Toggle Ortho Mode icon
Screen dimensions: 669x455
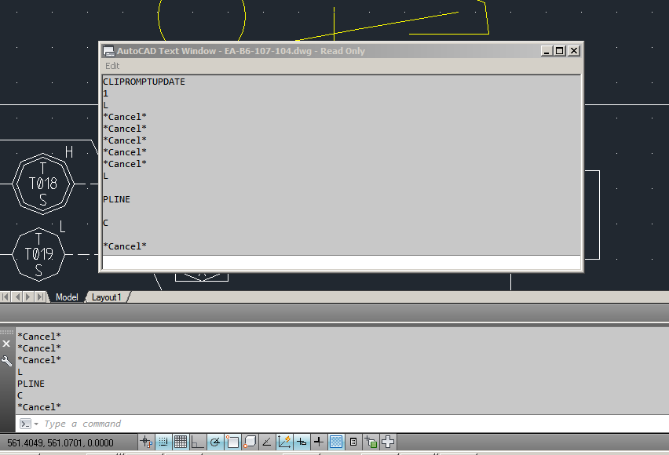pyautogui.click(x=198, y=442)
